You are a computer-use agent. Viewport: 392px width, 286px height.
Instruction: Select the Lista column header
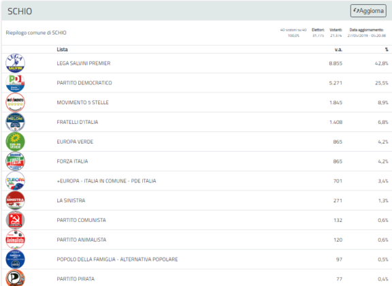pos(62,49)
